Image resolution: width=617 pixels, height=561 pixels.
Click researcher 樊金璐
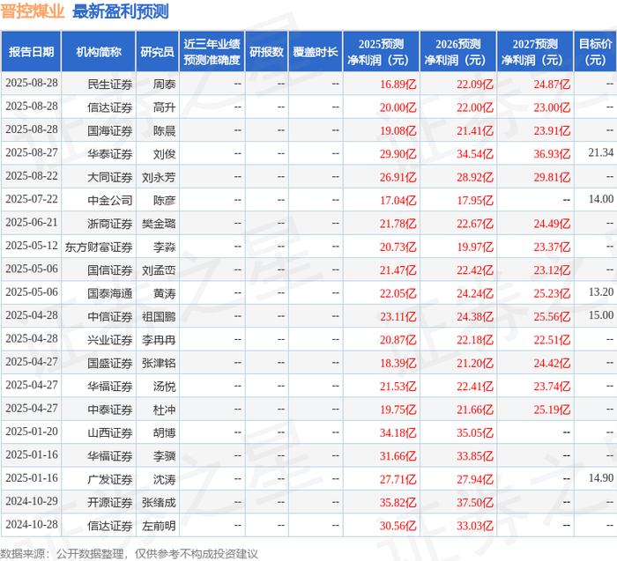(x=159, y=224)
